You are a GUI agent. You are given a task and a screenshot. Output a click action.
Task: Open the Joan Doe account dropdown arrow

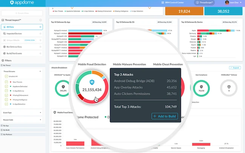click(241, 3)
